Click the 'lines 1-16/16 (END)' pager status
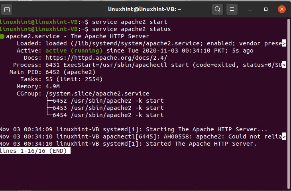 click(35, 151)
